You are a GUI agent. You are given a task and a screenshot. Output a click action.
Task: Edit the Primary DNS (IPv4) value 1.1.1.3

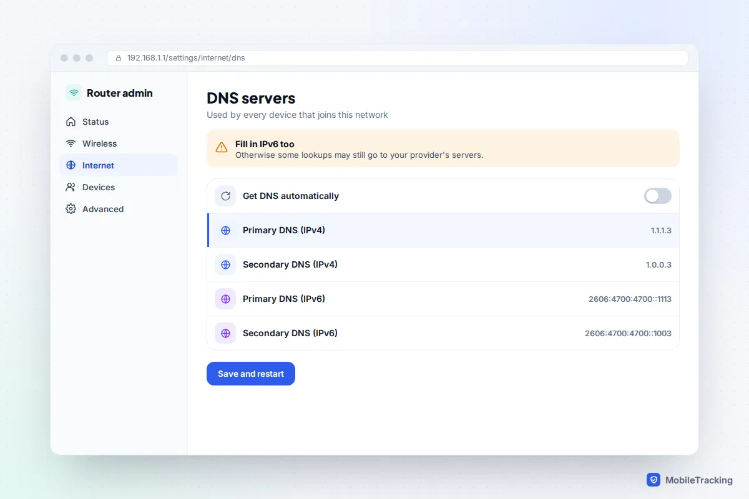[x=661, y=230]
